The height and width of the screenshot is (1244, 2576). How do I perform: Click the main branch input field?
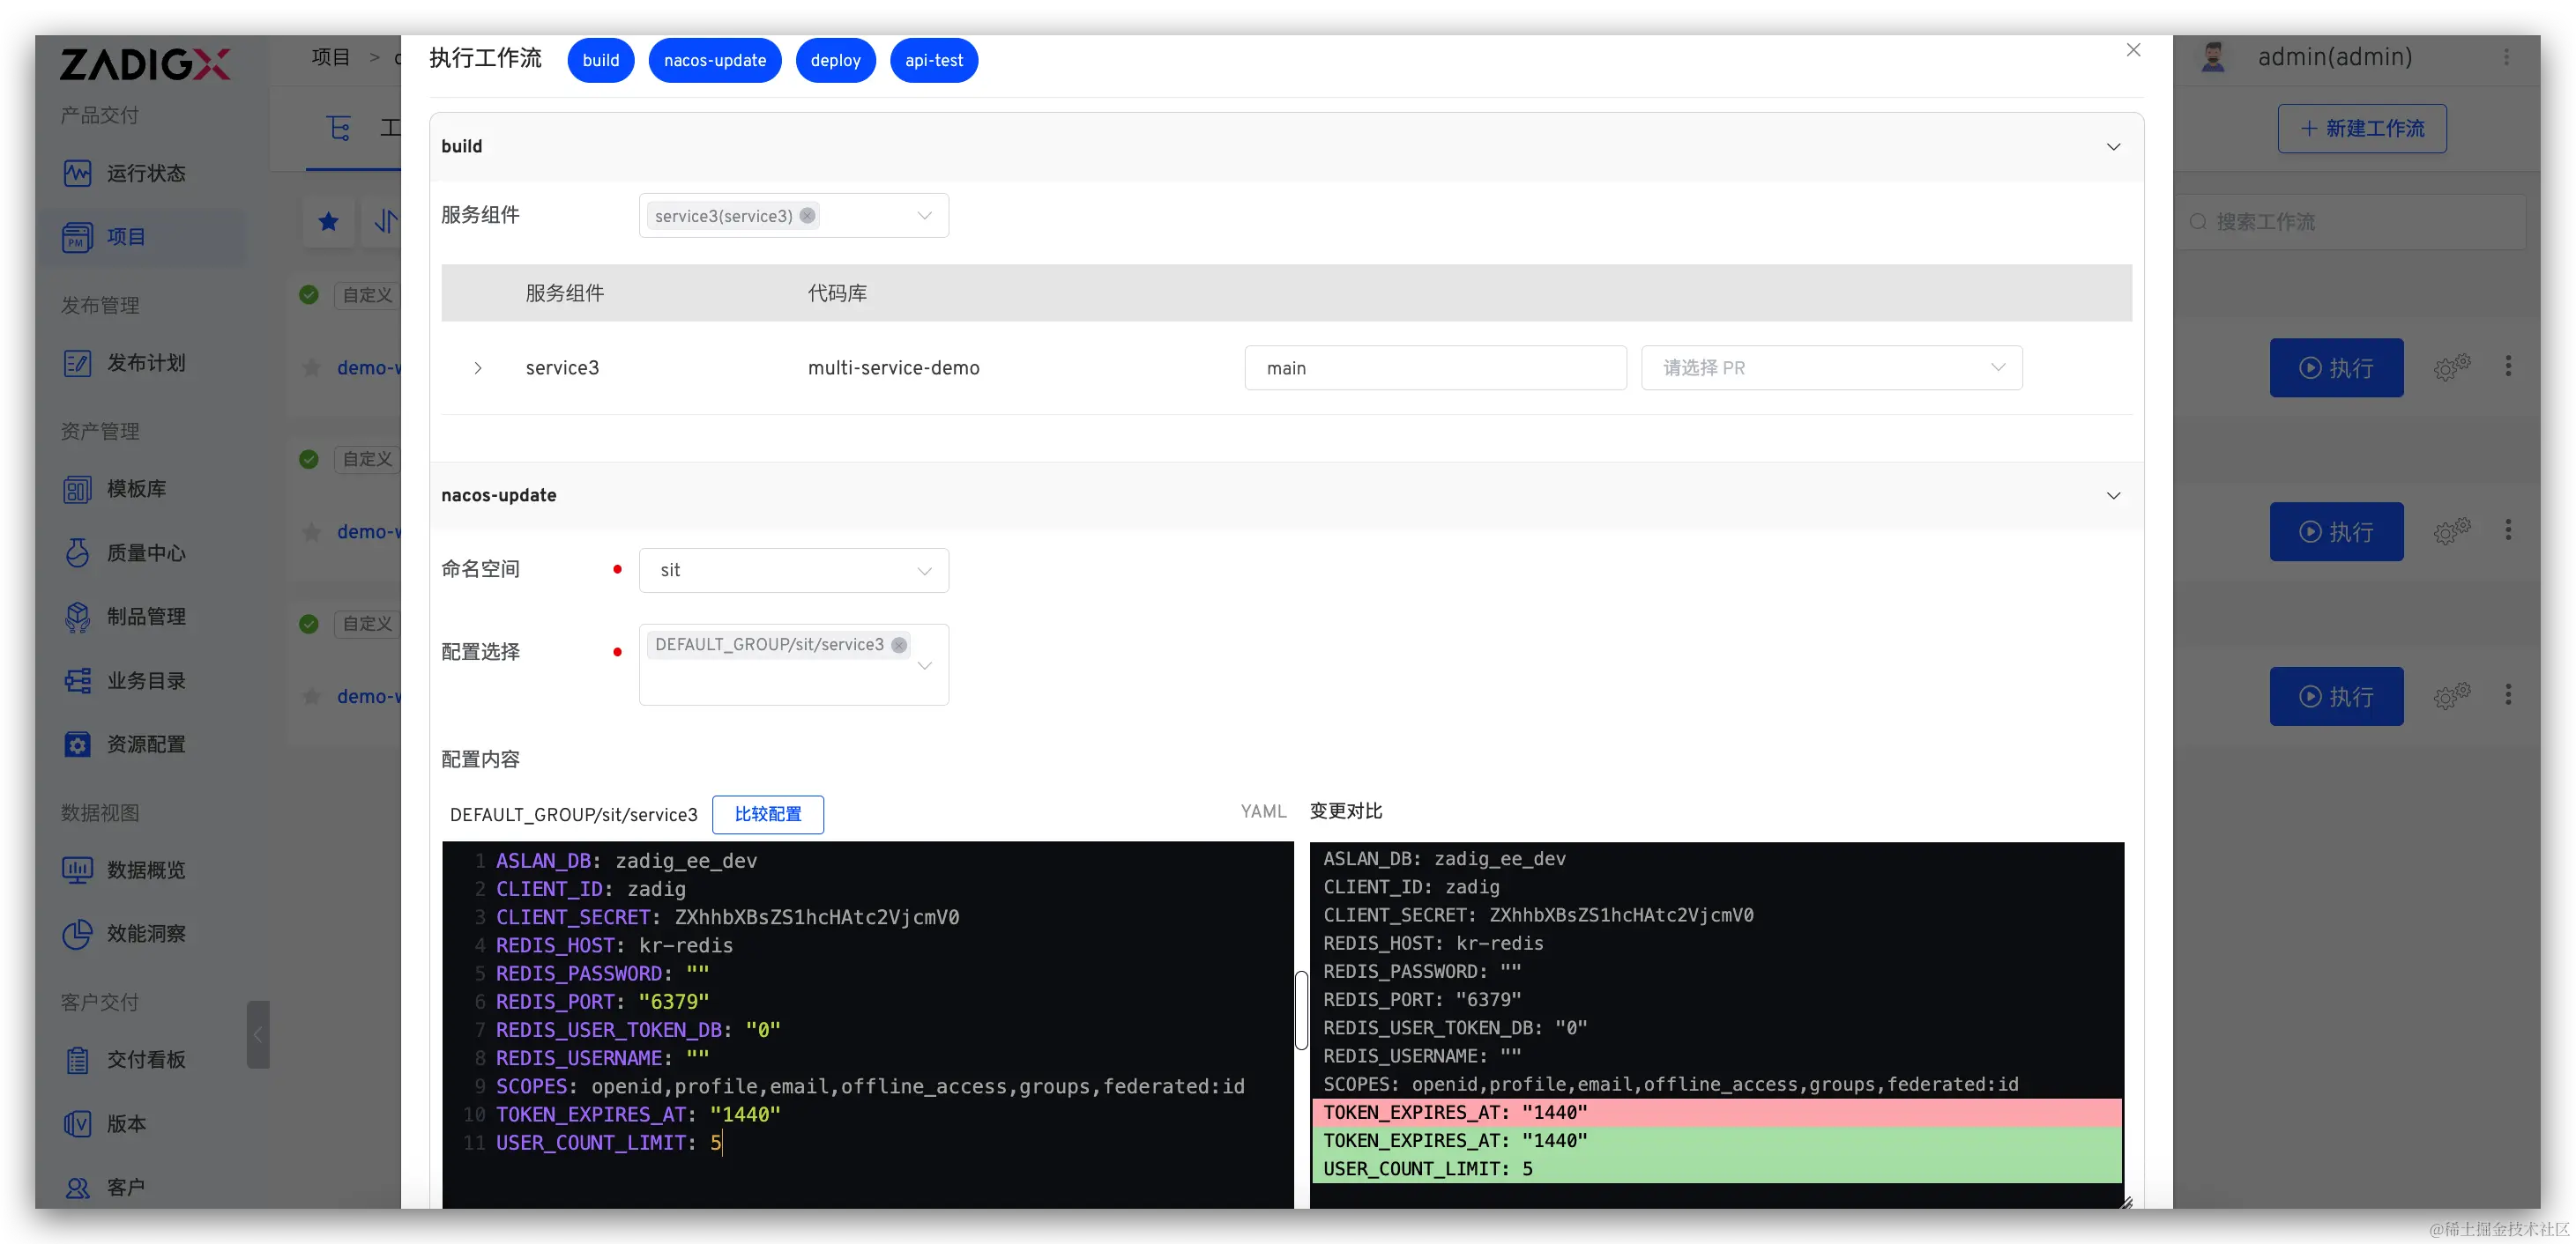(x=1434, y=368)
